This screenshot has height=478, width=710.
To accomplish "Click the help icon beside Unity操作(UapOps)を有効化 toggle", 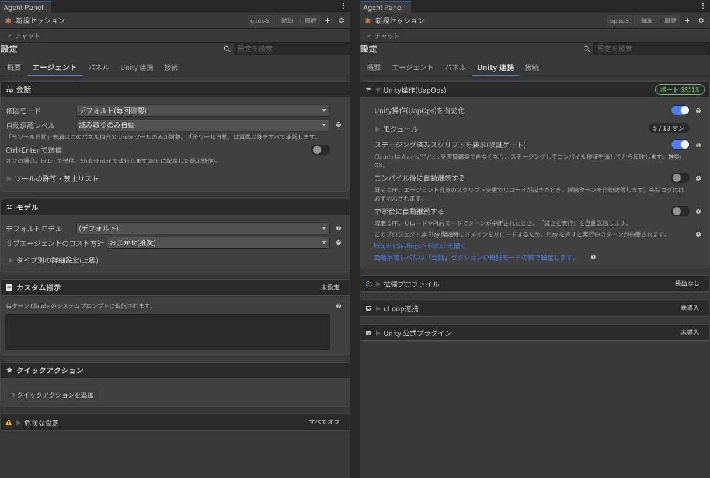I will pos(698,111).
